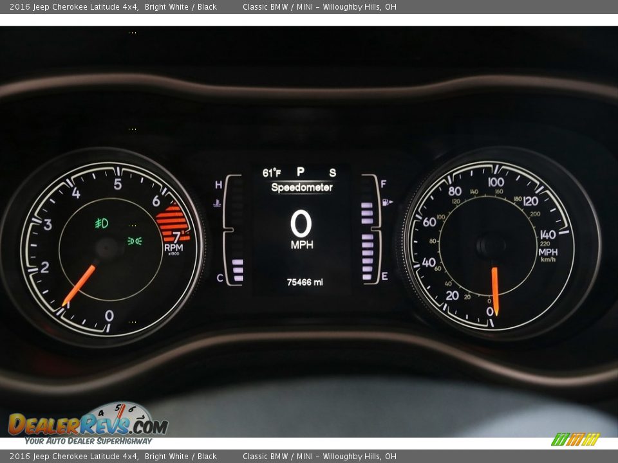This screenshot has height=463, width=618.
Task: Click the '6' mark on tachometer
Action: (156, 201)
